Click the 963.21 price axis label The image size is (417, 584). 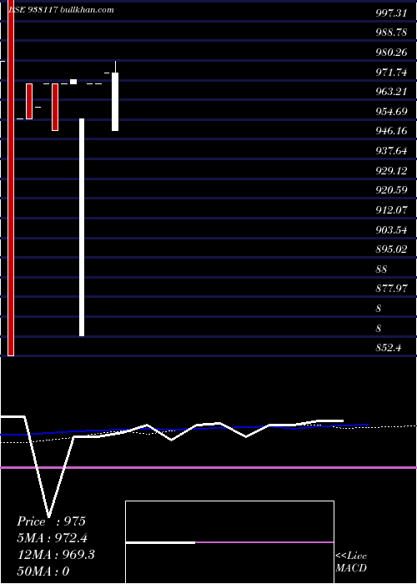(x=391, y=92)
